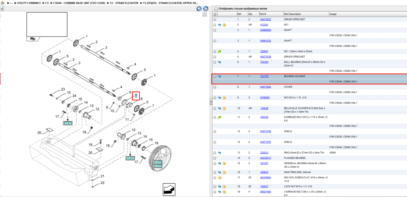Image resolution: width=407 pixels, height=197 pixels.
Task: Click the blue arrow for part 220012
Action: 219,153
